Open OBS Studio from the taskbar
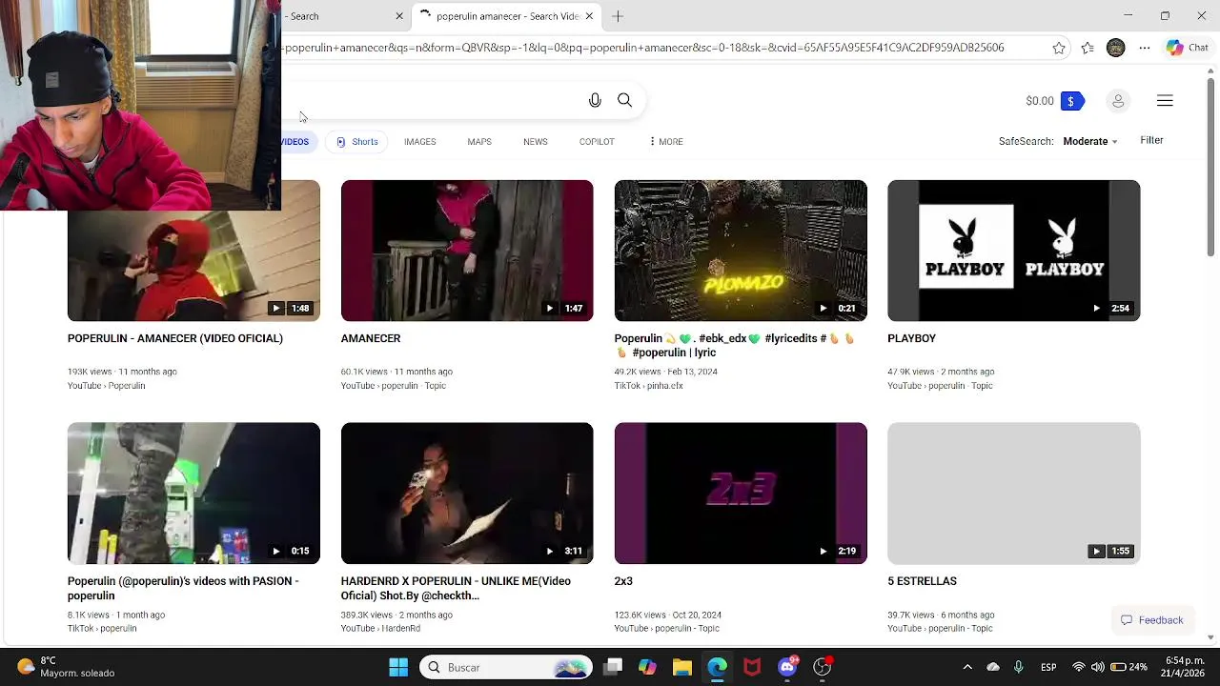The height and width of the screenshot is (686, 1220). (x=823, y=667)
